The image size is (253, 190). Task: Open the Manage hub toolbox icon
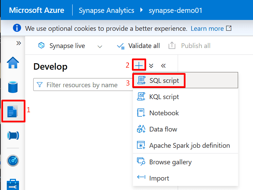coord(13,184)
